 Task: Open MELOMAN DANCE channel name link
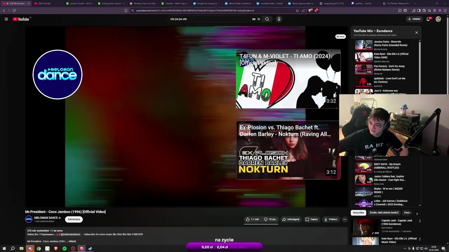coord(46,218)
